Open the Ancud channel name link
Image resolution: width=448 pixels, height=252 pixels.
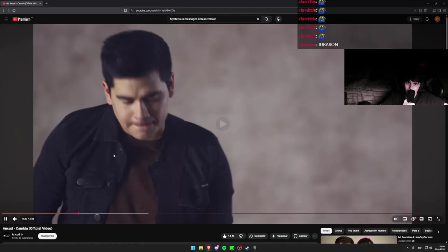pyautogui.click(x=16, y=234)
